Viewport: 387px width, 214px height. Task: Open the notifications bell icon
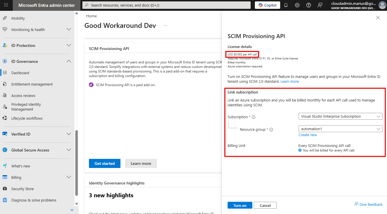[286, 5]
